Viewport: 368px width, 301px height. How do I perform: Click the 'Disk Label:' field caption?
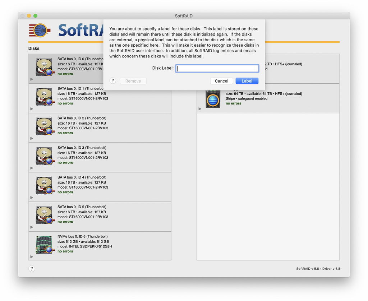tap(163, 68)
